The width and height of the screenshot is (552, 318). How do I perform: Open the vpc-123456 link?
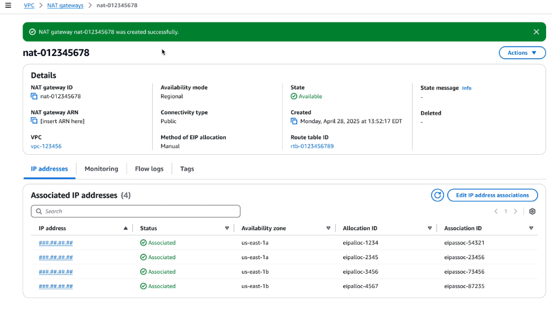46,147
